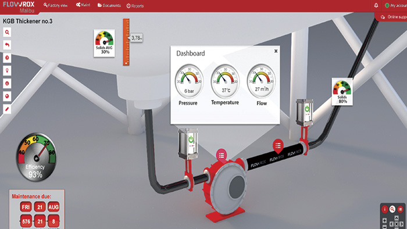Open the notifications bell icon
This screenshot has height=229, width=407.
point(376,5)
